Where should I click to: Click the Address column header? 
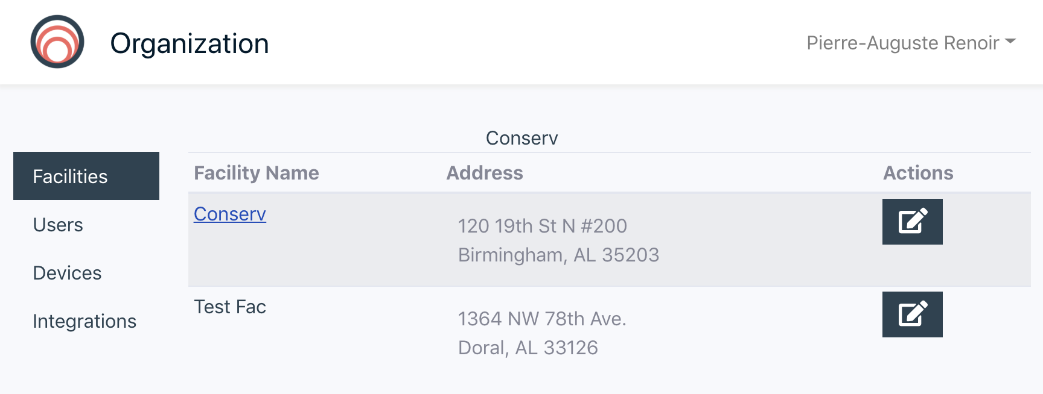[485, 173]
